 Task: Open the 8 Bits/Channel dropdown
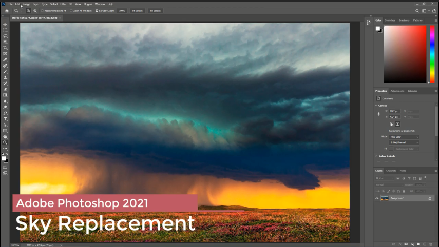coord(404,142)
